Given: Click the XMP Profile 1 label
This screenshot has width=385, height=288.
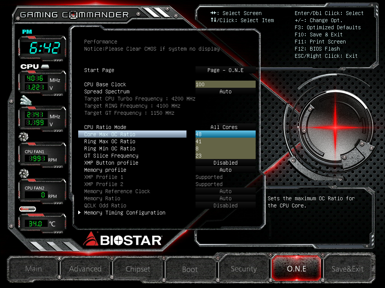Looking at the screenshot, I should [104, 177].
